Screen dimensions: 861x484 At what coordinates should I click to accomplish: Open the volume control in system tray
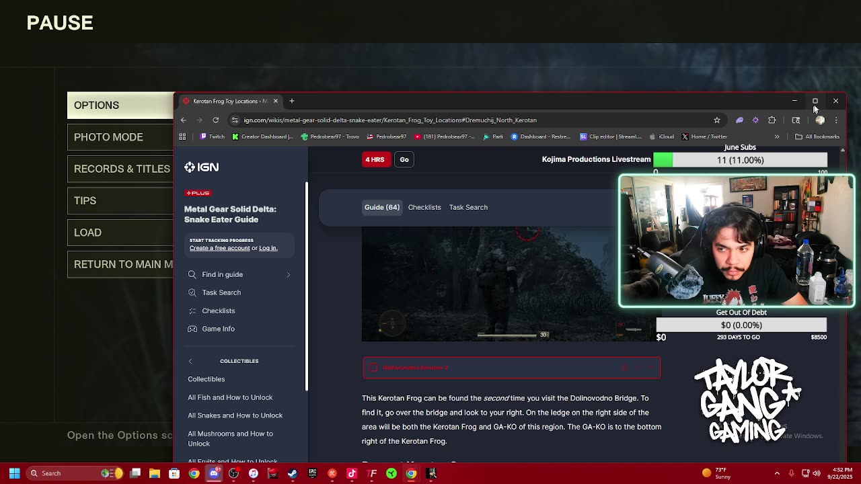817,473
